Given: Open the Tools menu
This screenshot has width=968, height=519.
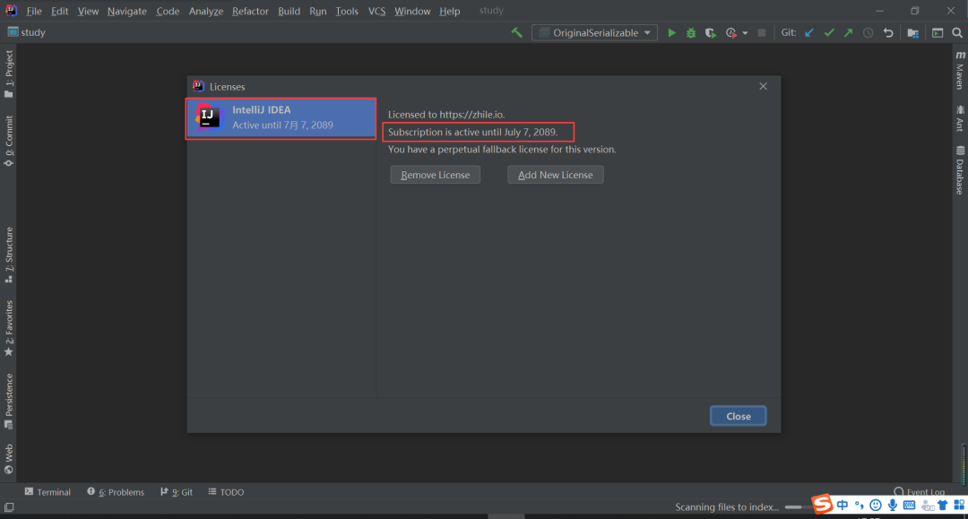Looking at the screenshot, I should pos(347,11).
